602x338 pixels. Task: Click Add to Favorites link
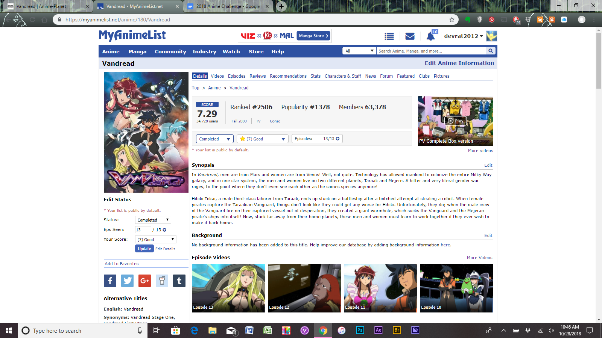(x=122, y=264)
